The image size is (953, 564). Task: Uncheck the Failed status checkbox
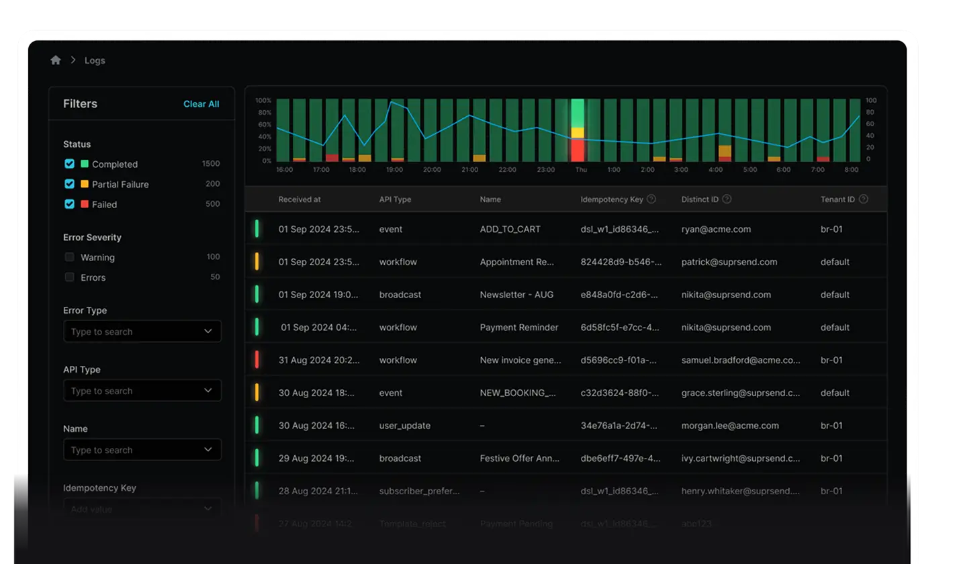click(69, 204)
